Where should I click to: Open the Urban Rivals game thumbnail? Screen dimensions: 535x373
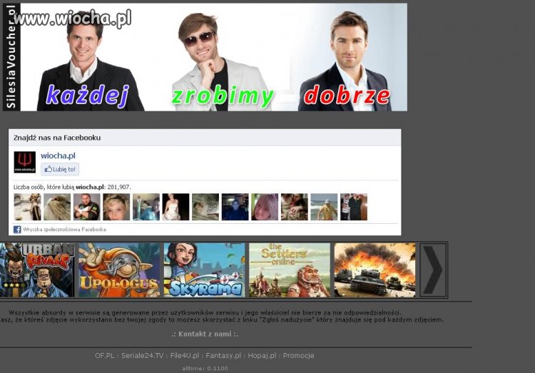pyautogui.click(x=37, y=270)
